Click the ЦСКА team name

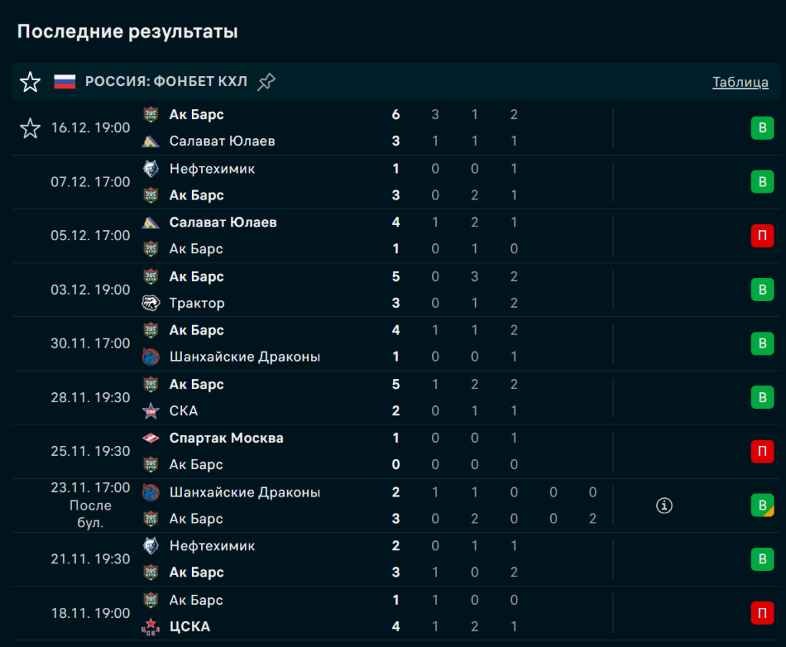click(190, 627)
